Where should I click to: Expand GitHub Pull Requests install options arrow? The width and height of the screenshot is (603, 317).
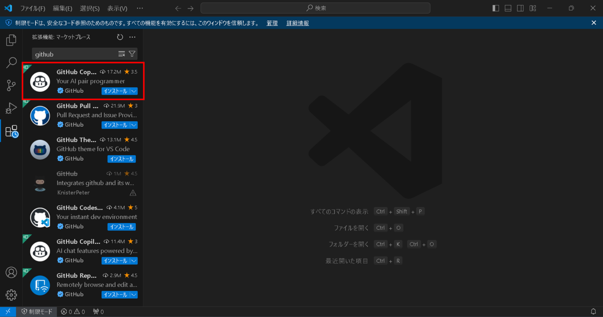[x=134, y=125]
